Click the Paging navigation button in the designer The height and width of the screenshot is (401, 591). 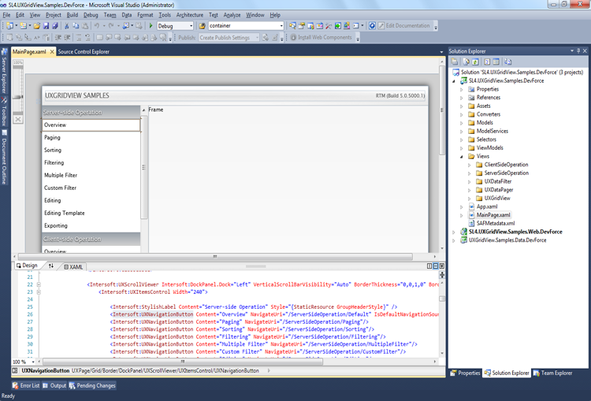point(91,138)
